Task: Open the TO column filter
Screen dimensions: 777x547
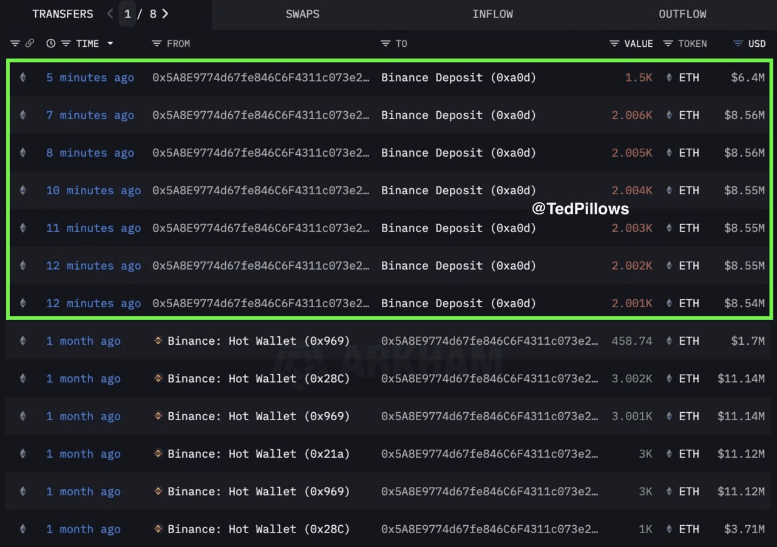Action: click(x=385, y=43)
